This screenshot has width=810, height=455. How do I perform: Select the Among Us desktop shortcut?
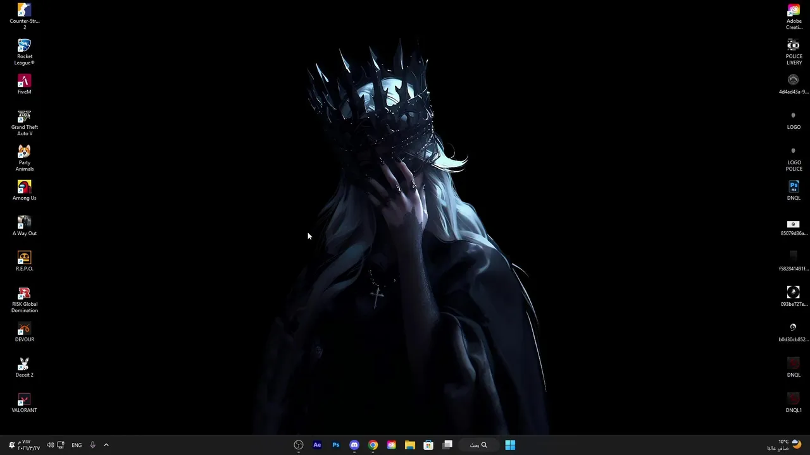click(x=24, y=191)
